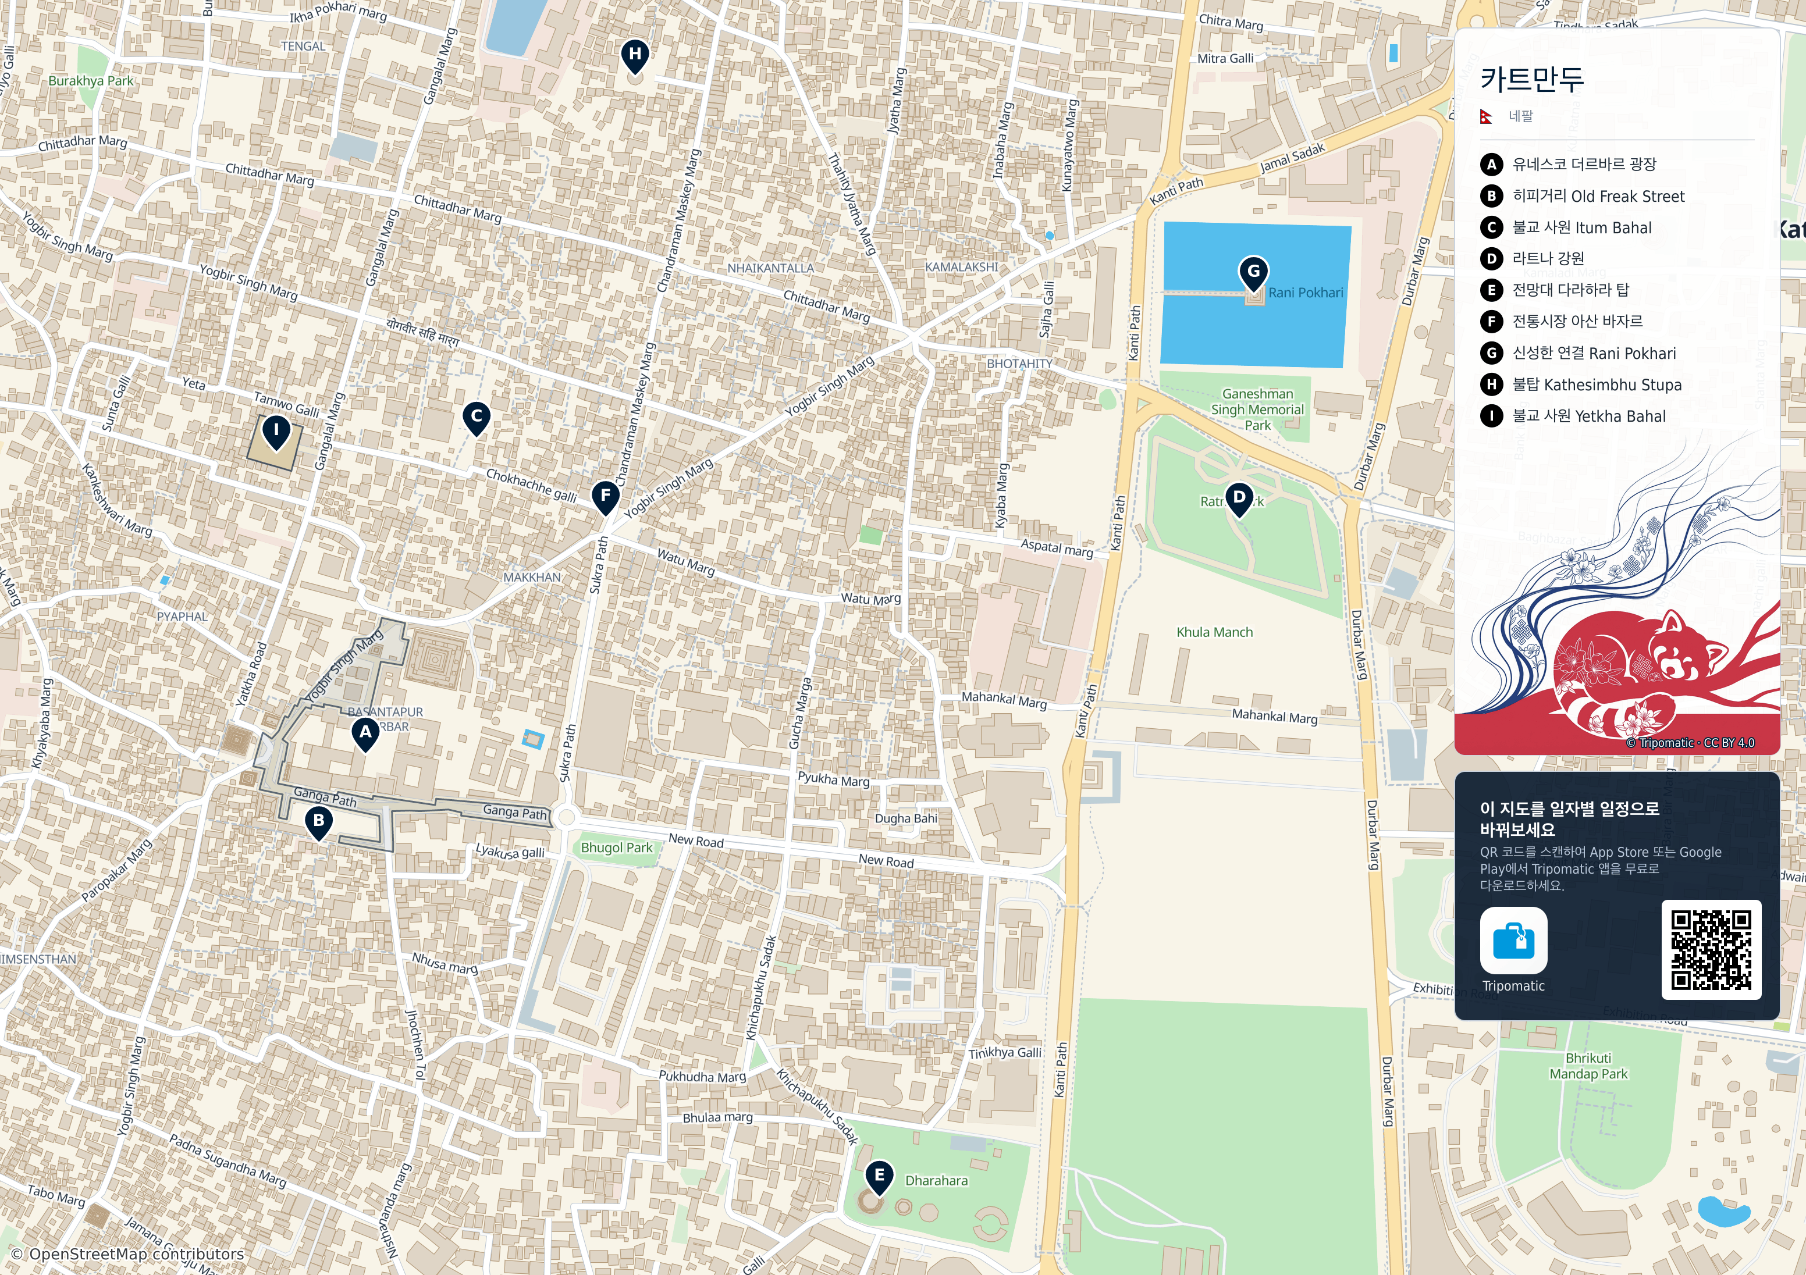Click the Tripomatic QR code

pyautogui.click(x=1711, y=949)
